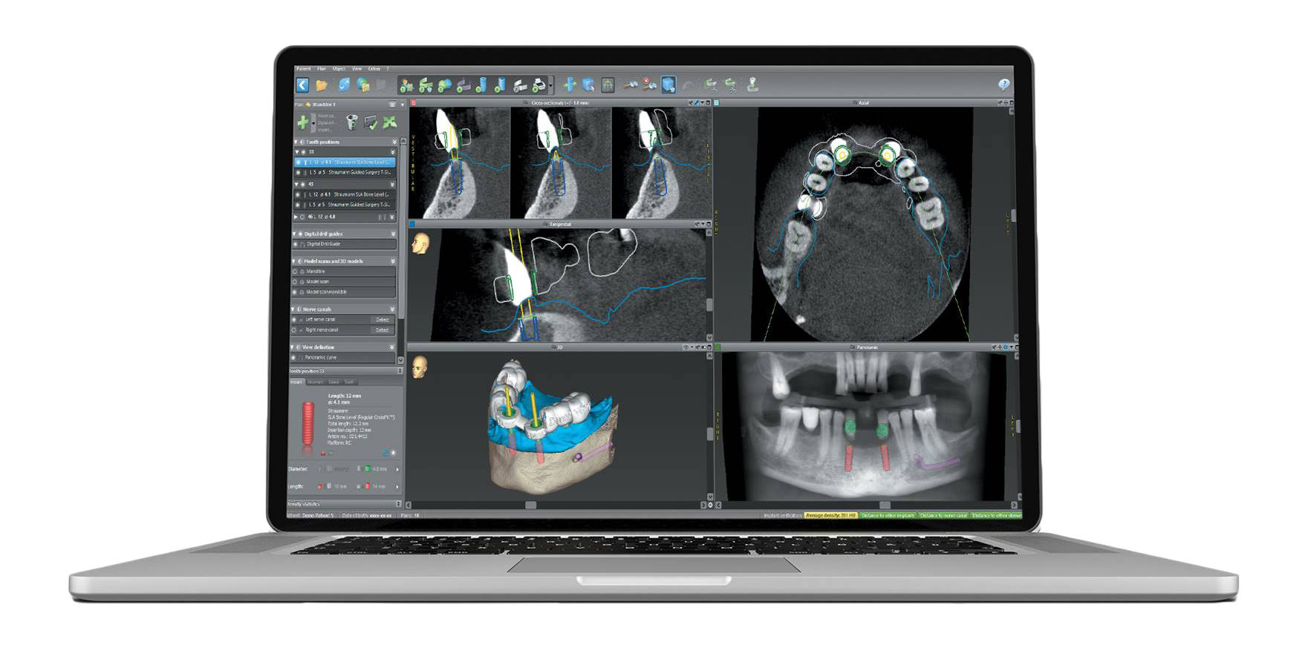Click the green crossed arrows icon
Screen dimensions: 1308x645
(x=389, y=122)
